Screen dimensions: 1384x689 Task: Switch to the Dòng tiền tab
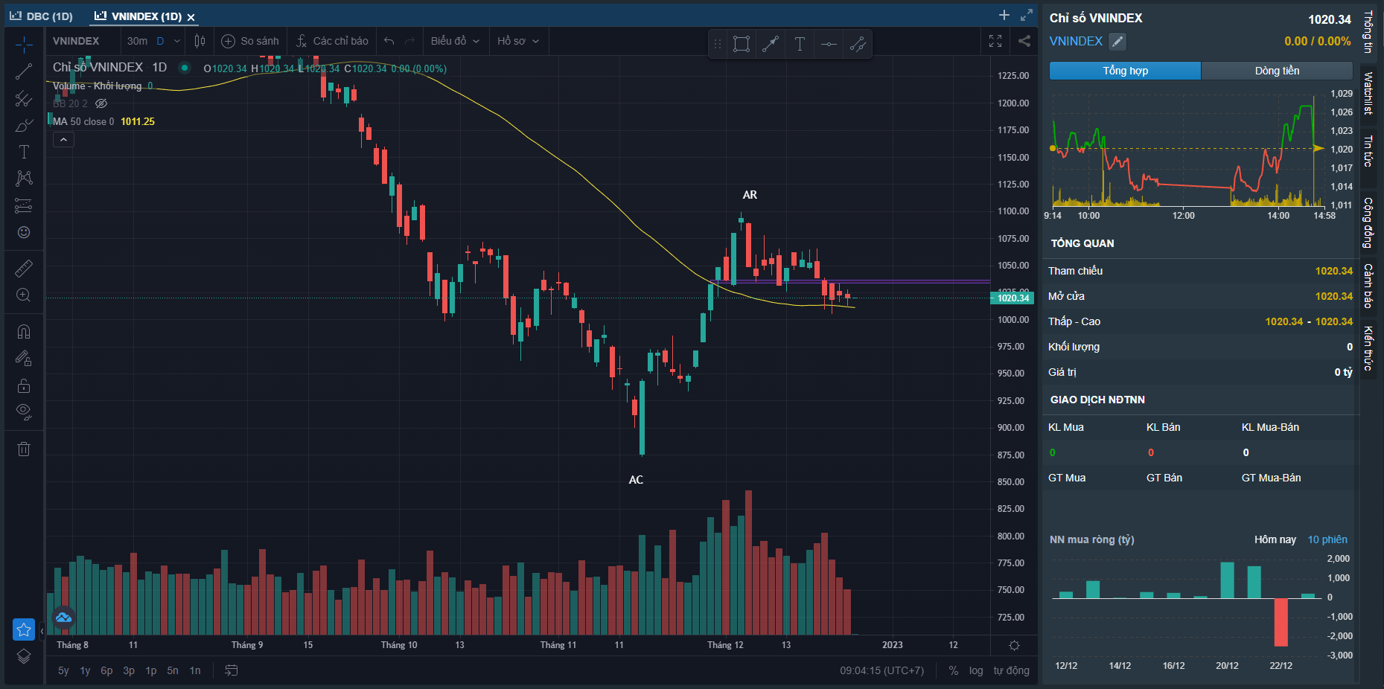(1277, 71)
